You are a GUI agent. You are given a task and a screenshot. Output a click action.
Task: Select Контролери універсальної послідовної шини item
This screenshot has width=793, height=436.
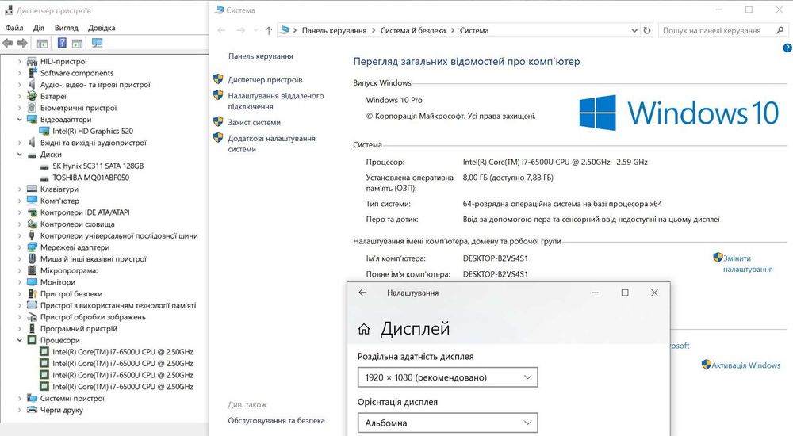tap(119, 235)
